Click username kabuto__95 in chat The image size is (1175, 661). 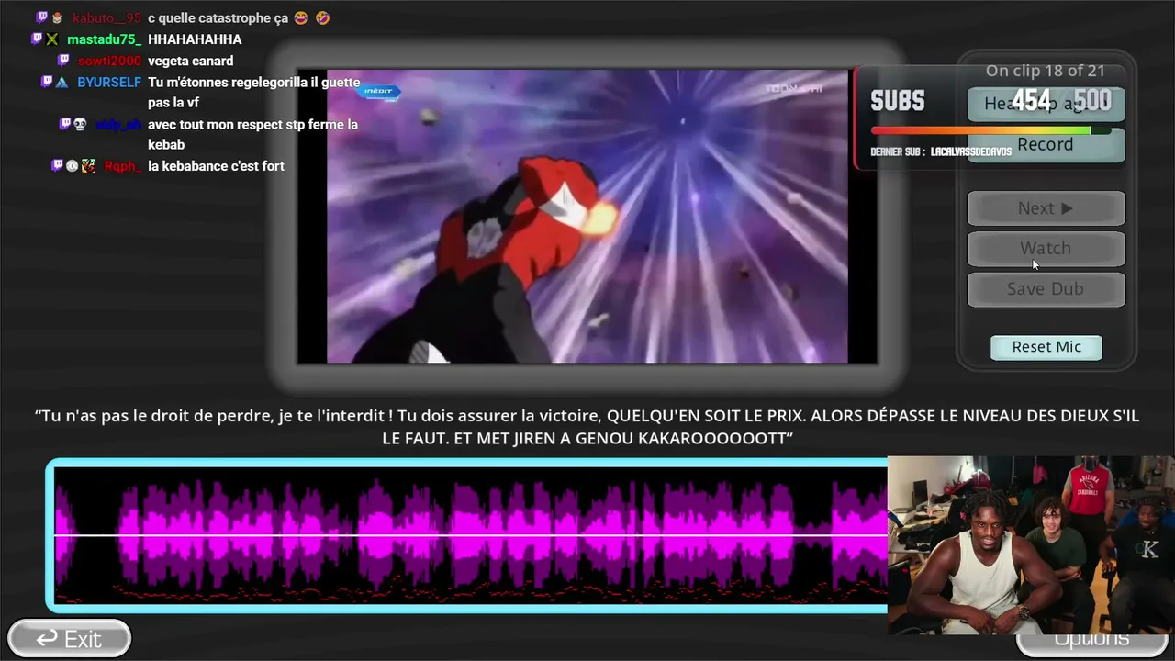pos(106,17)
